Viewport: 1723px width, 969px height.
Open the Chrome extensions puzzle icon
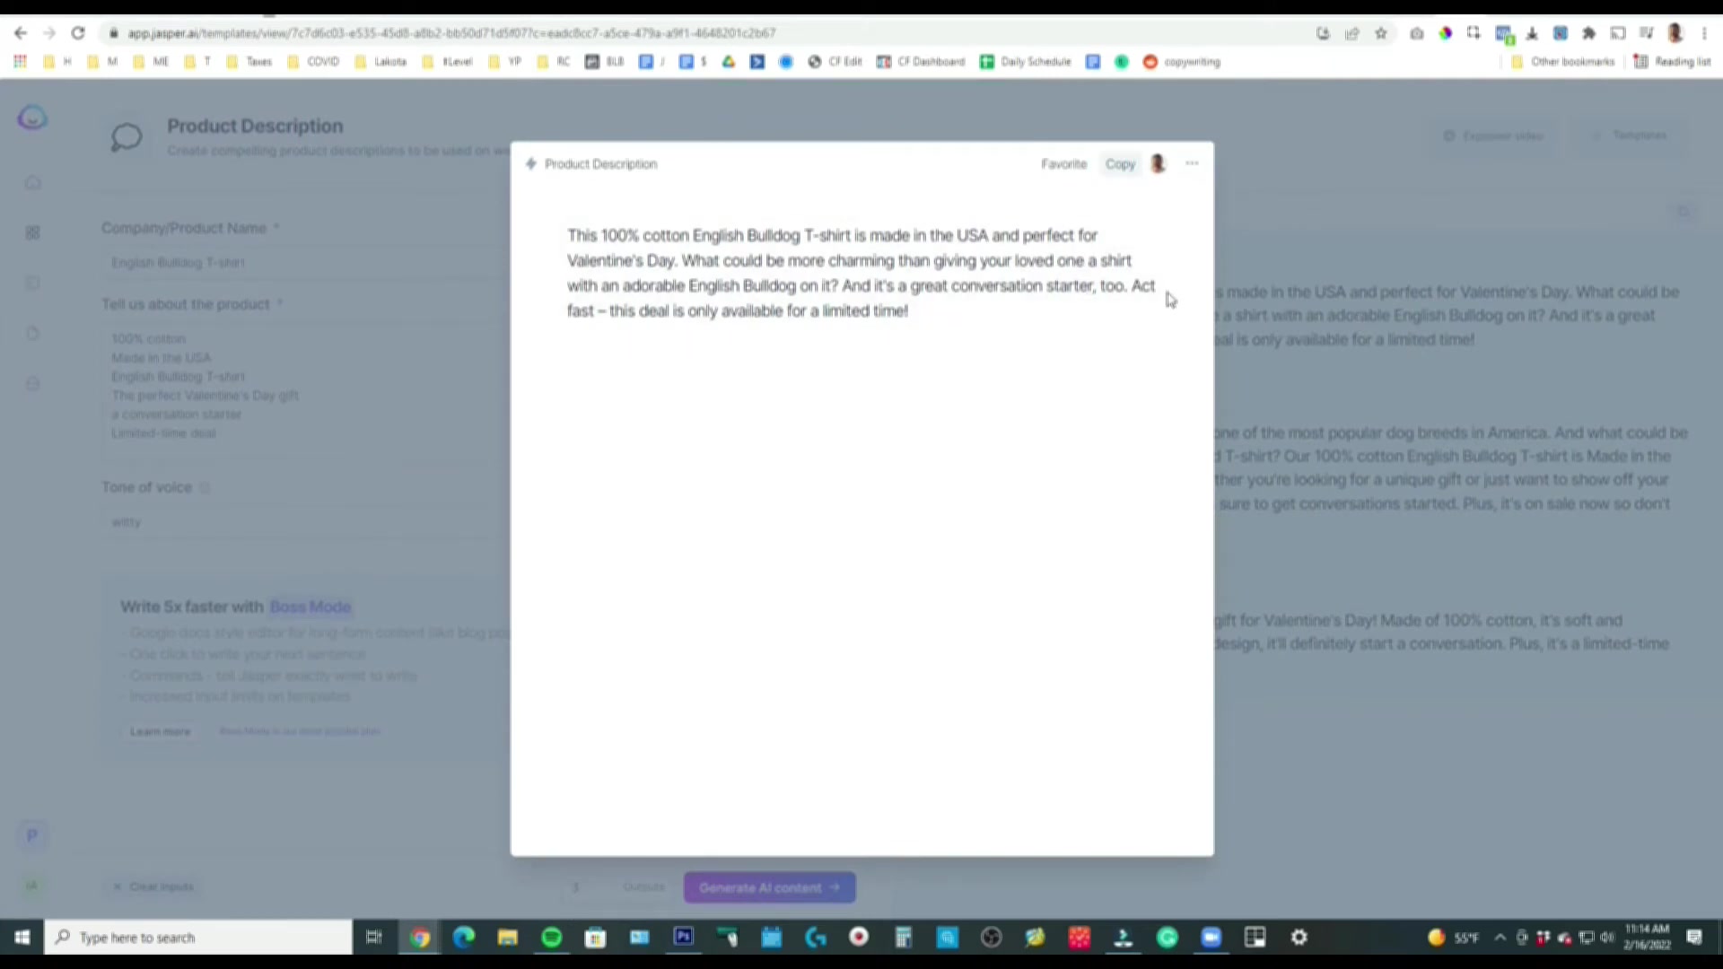coord(1589,33)
